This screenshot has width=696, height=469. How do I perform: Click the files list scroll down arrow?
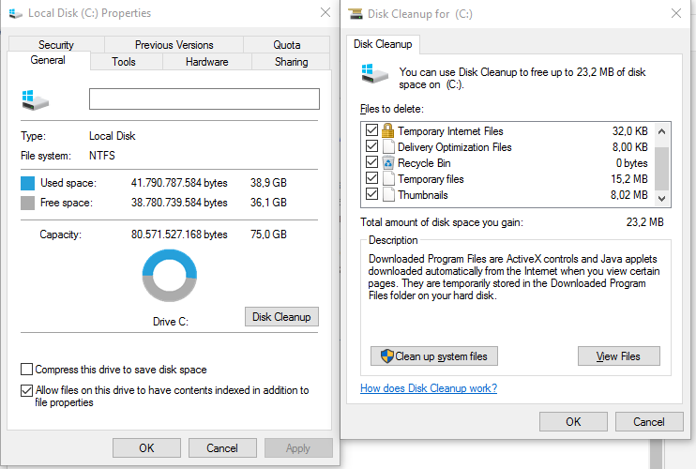661,198
